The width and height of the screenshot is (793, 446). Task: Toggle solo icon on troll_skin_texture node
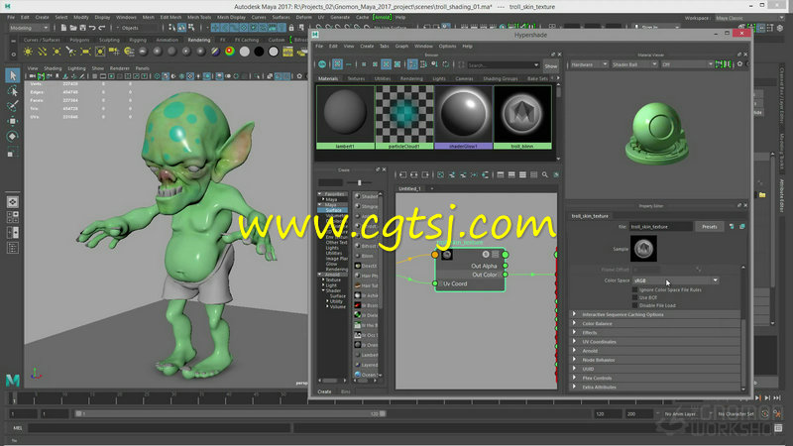[486, 255]
